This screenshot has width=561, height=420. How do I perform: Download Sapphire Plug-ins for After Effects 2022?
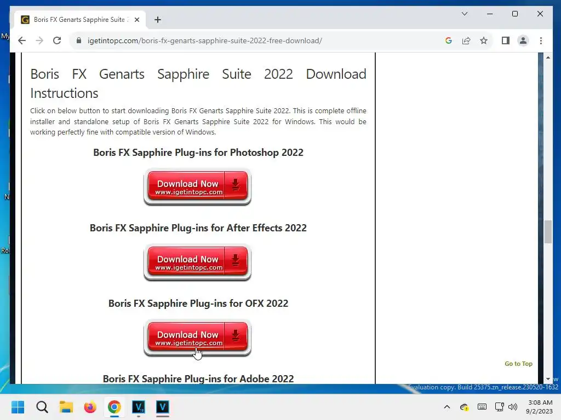point(197,262)
